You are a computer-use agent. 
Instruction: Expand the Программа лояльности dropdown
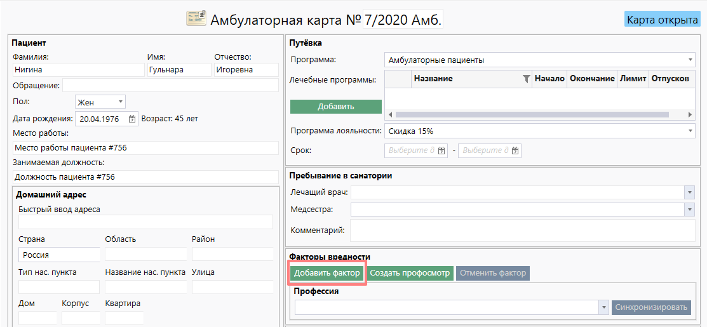point(690,131)
